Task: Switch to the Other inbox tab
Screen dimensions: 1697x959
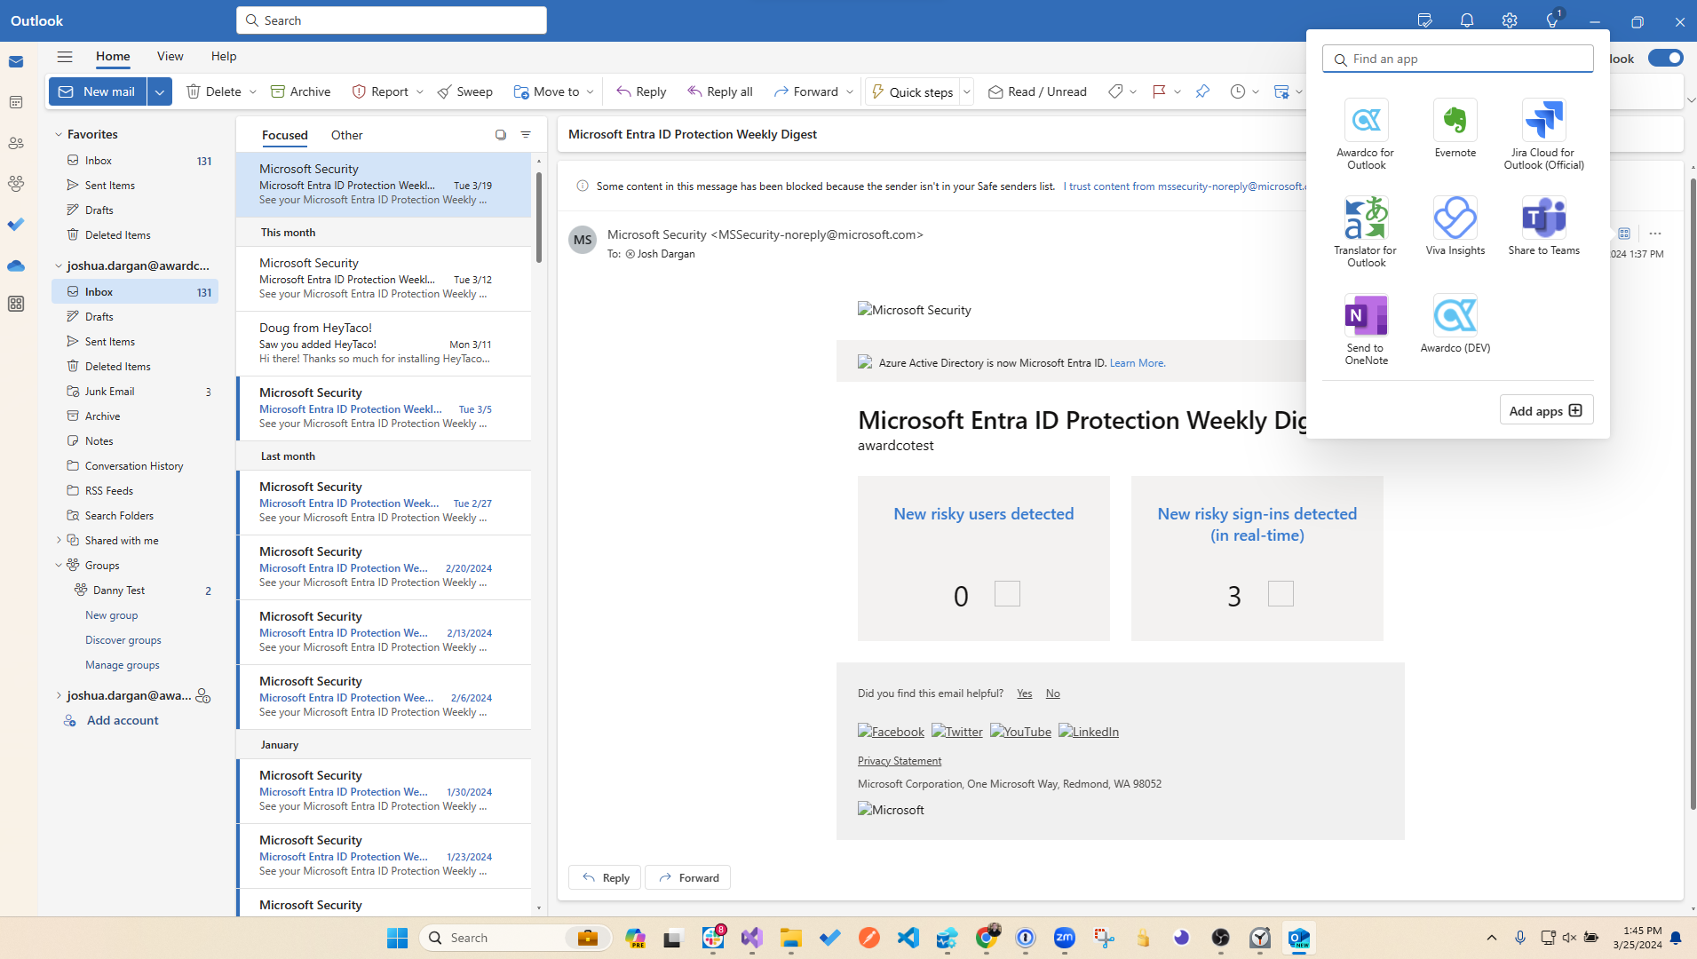Action: pyautogui.click(x=346, y=135)
